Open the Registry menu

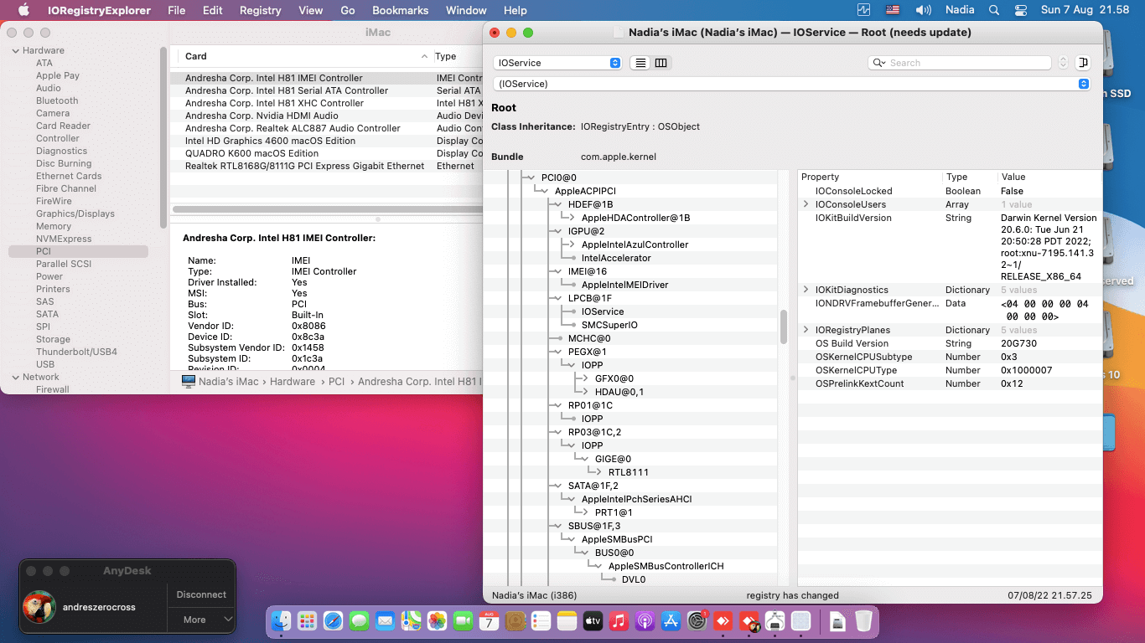[x=261, y=10]
